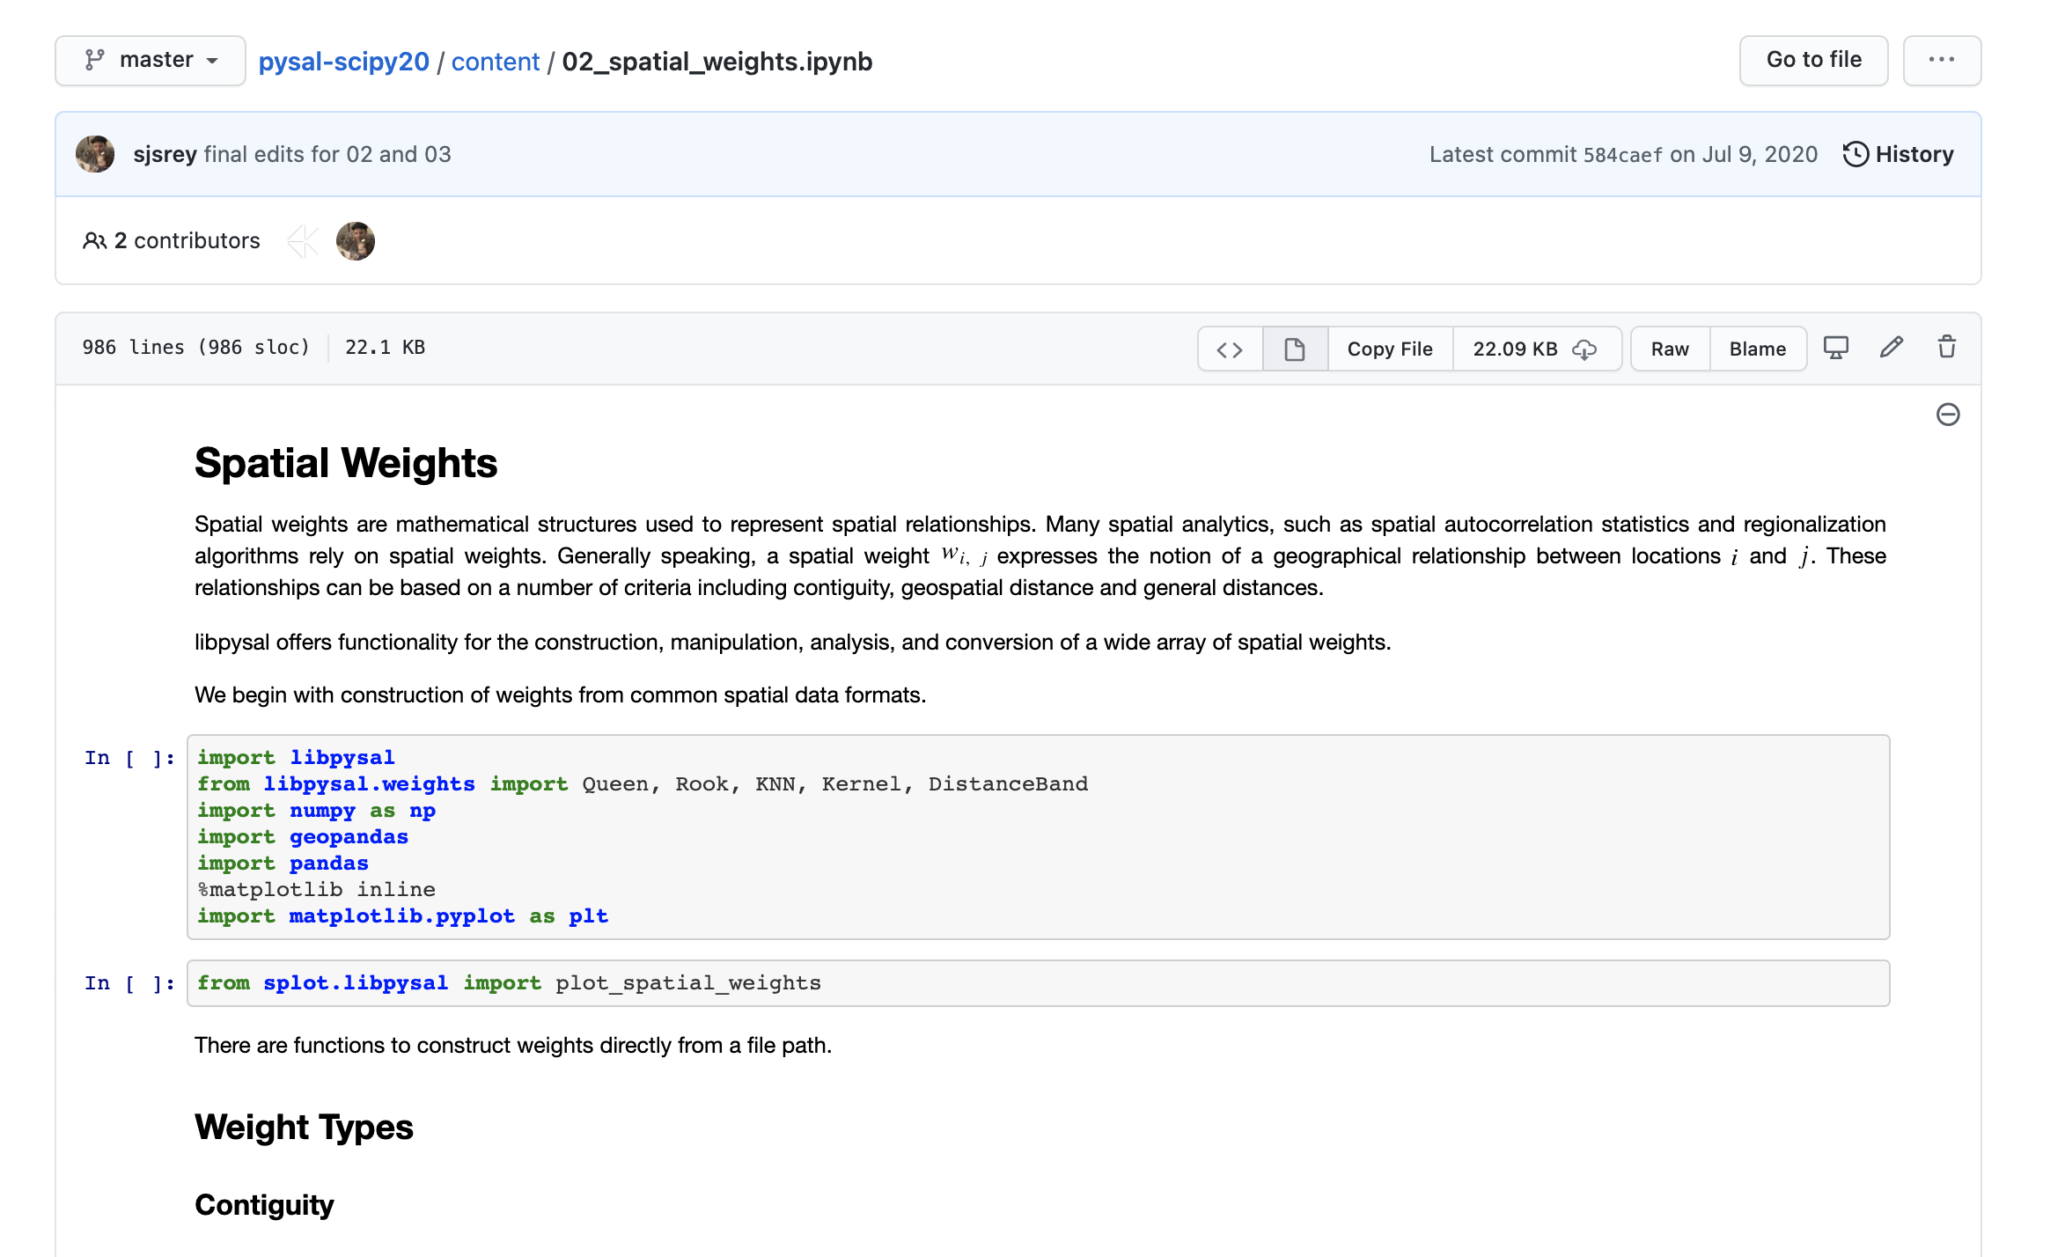2065x1257 pixels.
Task: Click the rendered file view icon
Action: tap(1295, 349)
